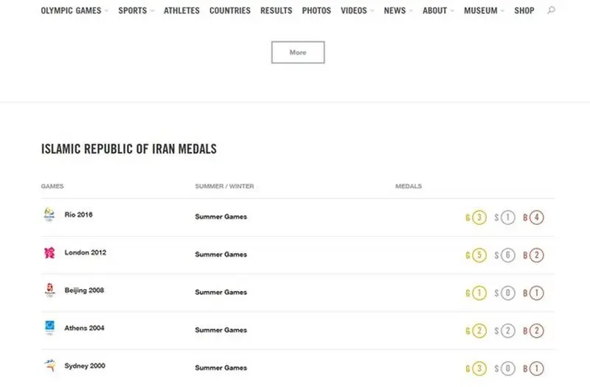Select Athens 2004 gold medal circle

(479, 330)
